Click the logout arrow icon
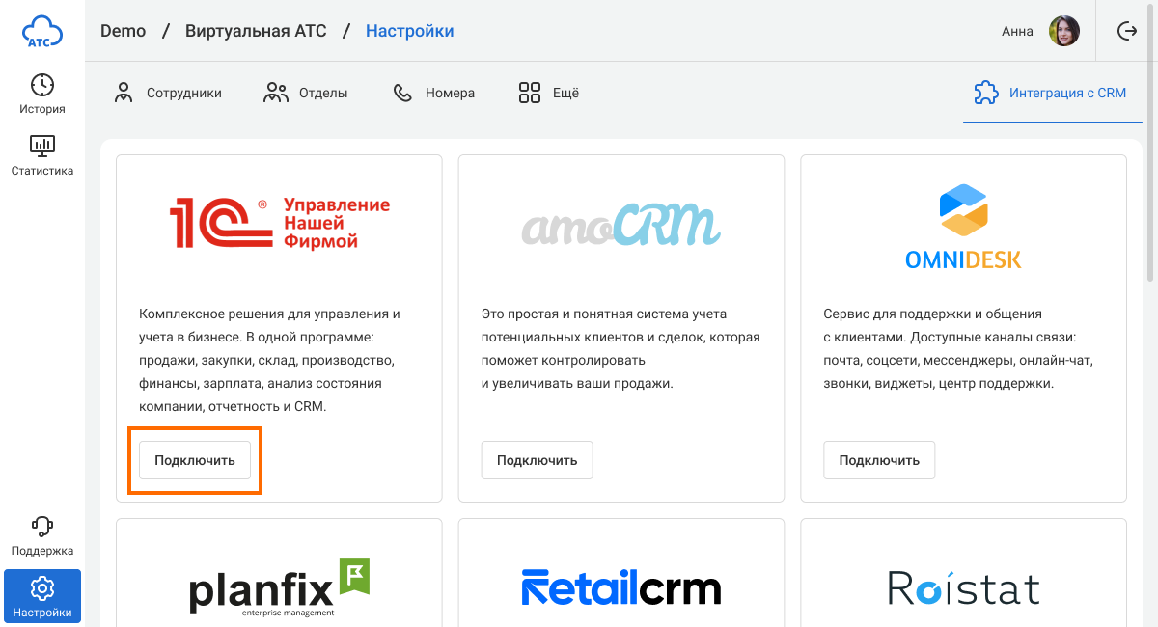This screenshot has height=627, width=1158. pos(1126,31)
